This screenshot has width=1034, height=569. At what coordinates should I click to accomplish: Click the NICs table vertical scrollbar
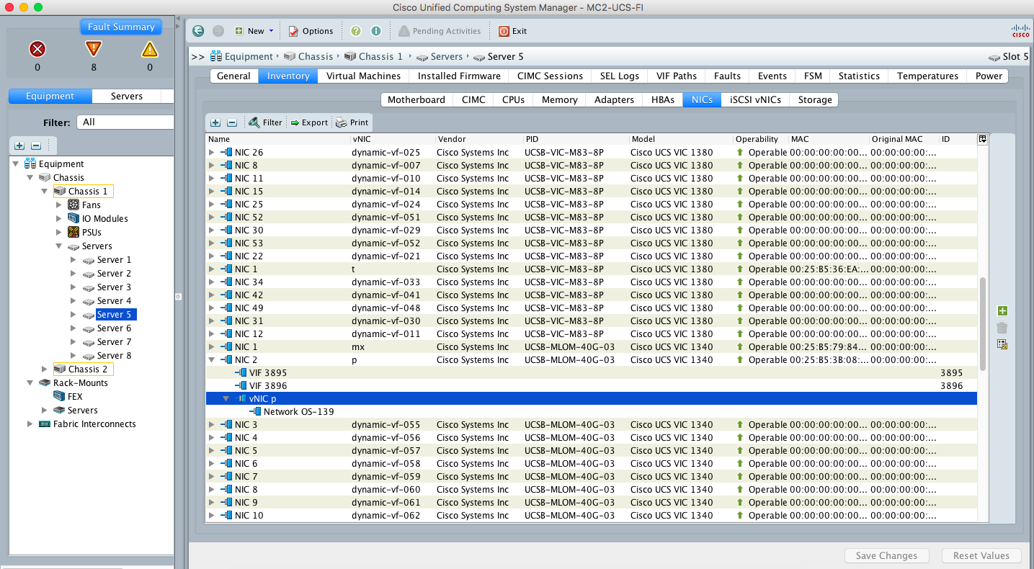point(982,324)
